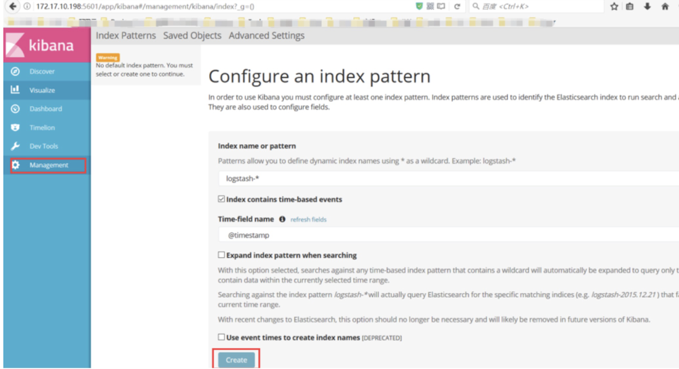This screenshot has width=679, height=369.
Task: Click the Discover compass icon
Action: 15,71
